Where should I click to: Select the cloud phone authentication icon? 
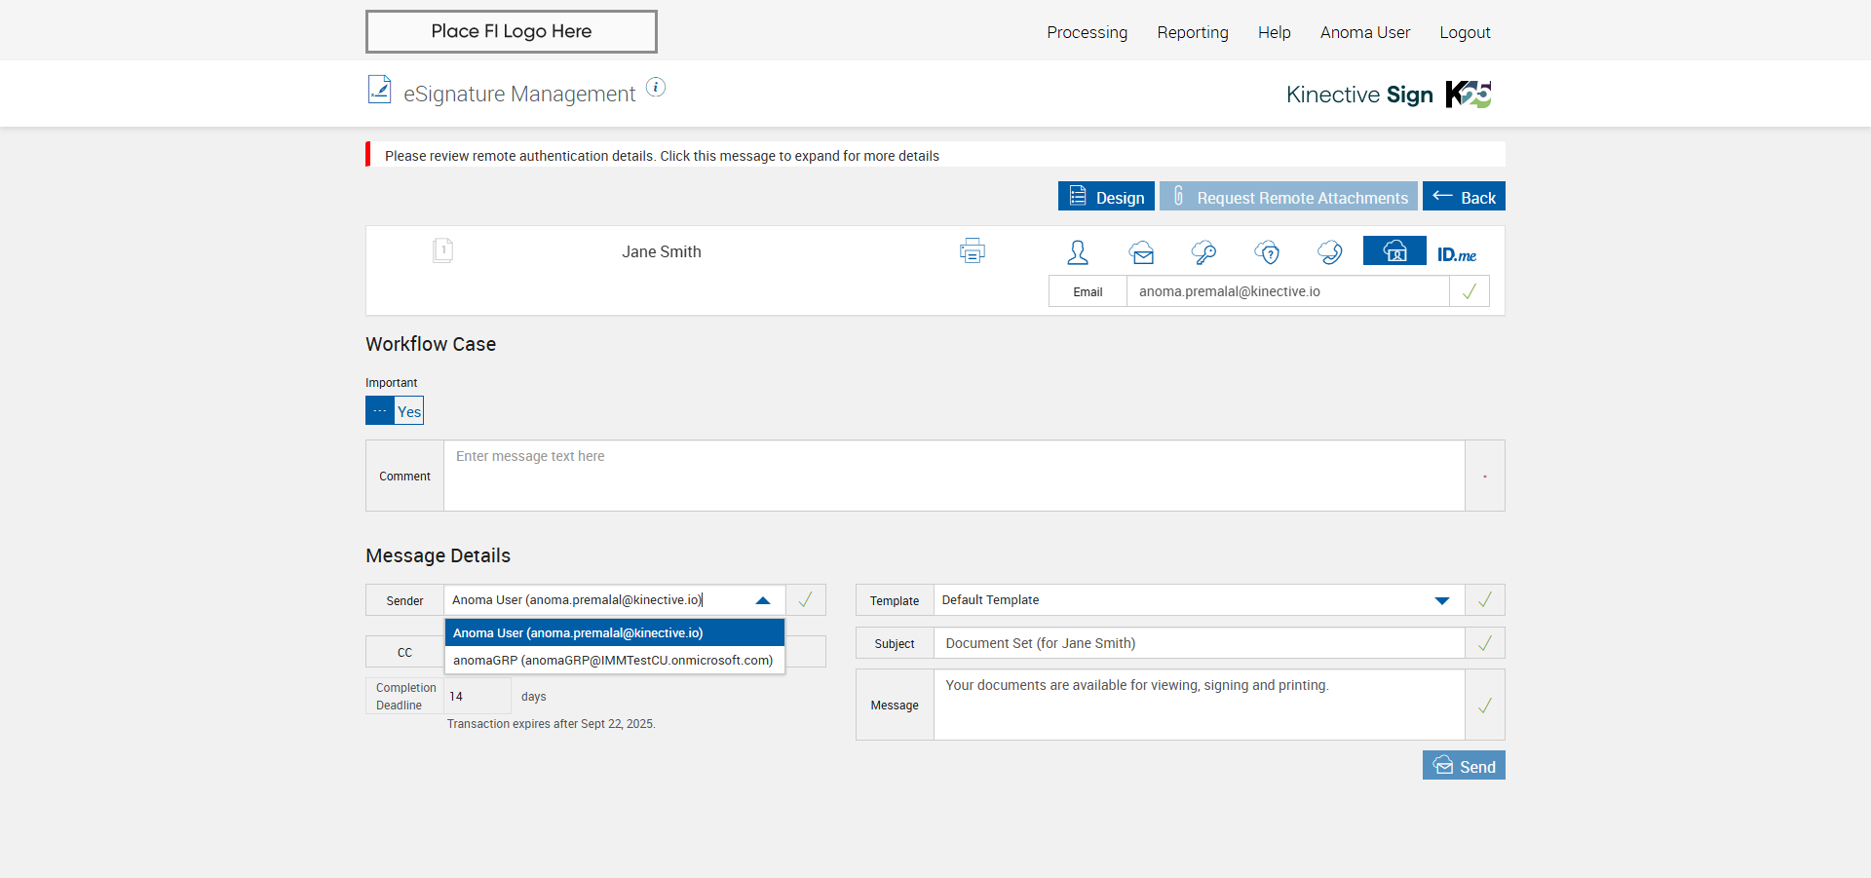tap(1329, 253)
